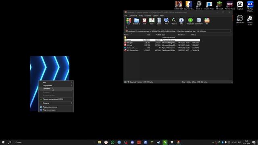Open the notification center icon in the taskbar
This screenshot has width=258, height=145.
tap(254, 142)
